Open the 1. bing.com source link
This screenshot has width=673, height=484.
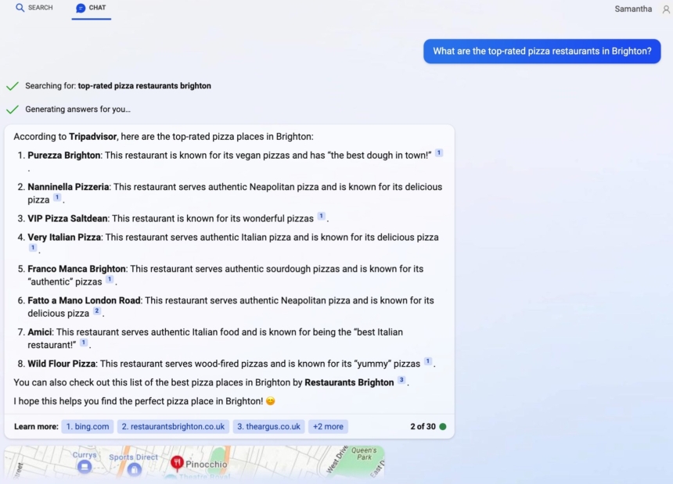tap(88, 426)
